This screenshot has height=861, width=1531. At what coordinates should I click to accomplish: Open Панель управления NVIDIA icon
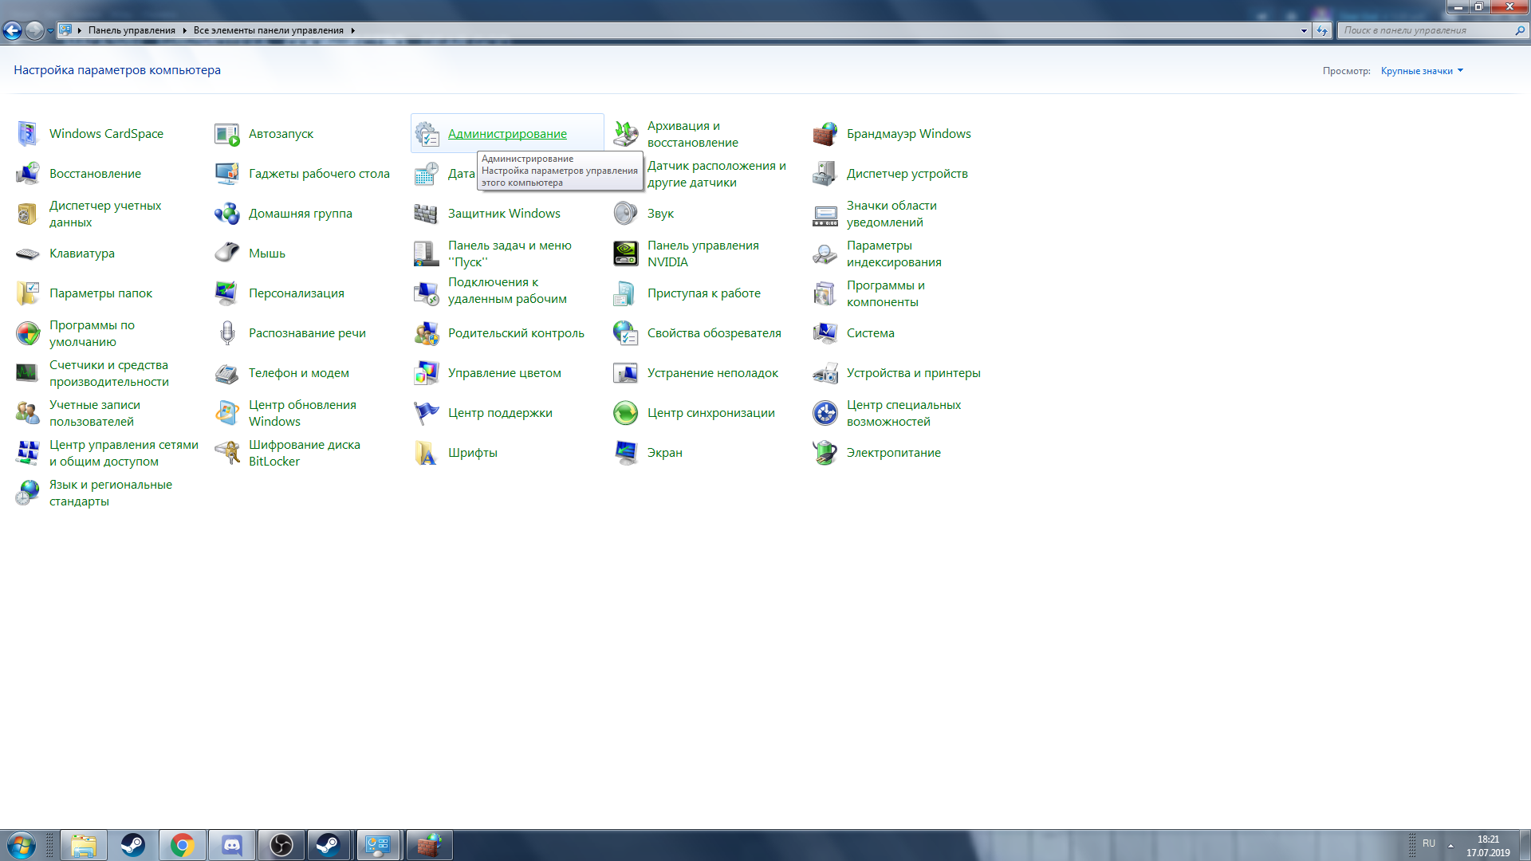tap(625, 254)
